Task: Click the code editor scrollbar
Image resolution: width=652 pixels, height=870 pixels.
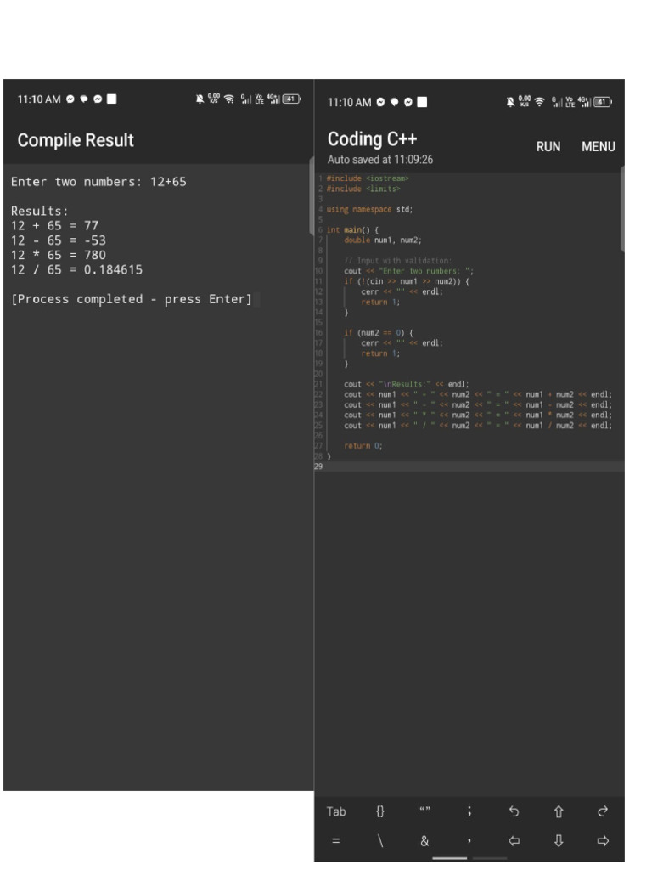Action: pos(621,209)
